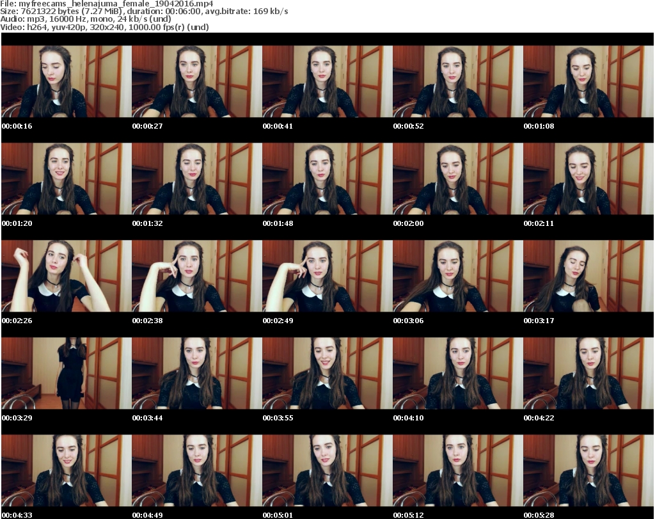Click the timestamp text 00:03:29
The width and height of the screenshot is (655, 519).
[x=17, y=418]
